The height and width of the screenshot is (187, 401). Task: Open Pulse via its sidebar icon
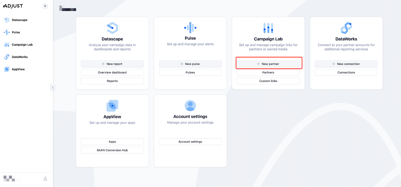(x=7, y=32)
